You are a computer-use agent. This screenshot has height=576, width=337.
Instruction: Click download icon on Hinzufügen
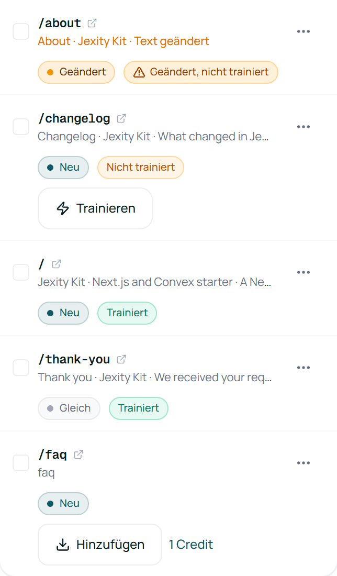coord(63,545)
